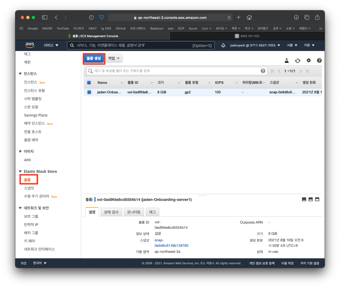The width and height of the screenshot is (340, 288).
Task: Select the EC2 Management Console browser tab
Action: pos(93,36)
